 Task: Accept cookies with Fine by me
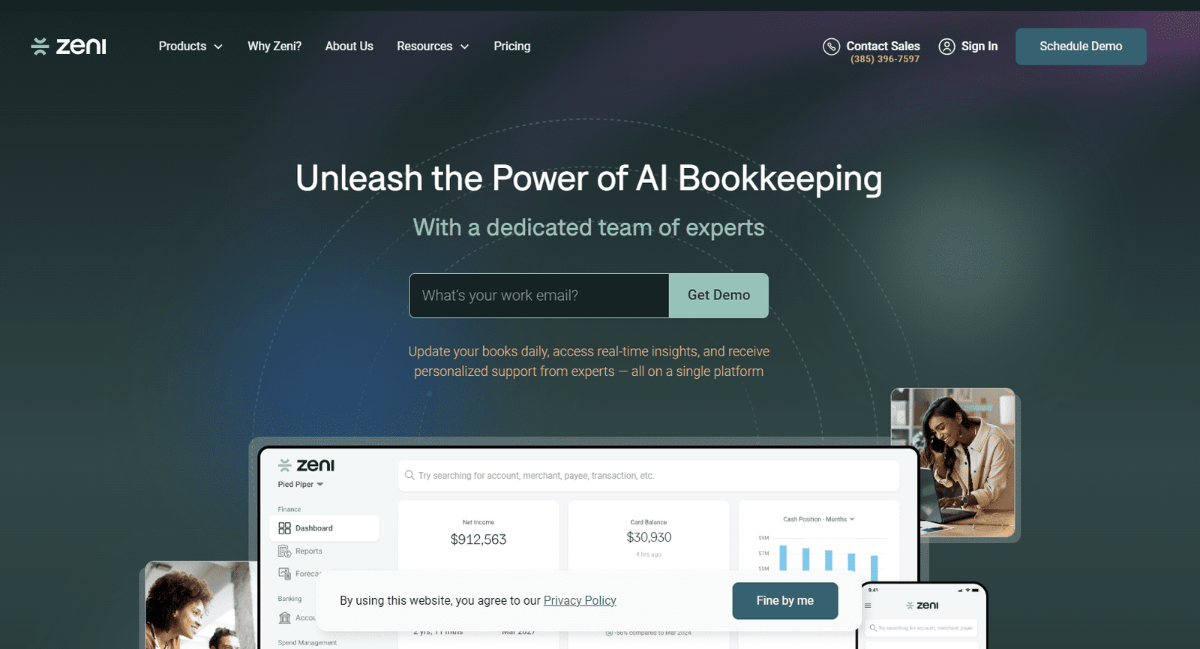pos(785,601)
